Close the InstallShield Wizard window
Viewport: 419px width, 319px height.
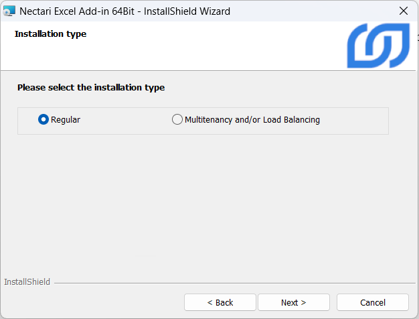coord(403,11)
